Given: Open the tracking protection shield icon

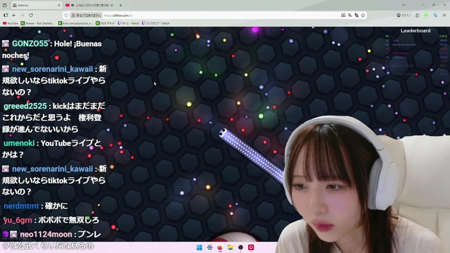Looking at the screenshot, I should [x=66, y=15].
